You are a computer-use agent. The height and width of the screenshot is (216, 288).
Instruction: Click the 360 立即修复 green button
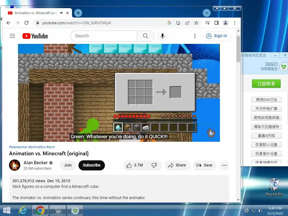266,84
